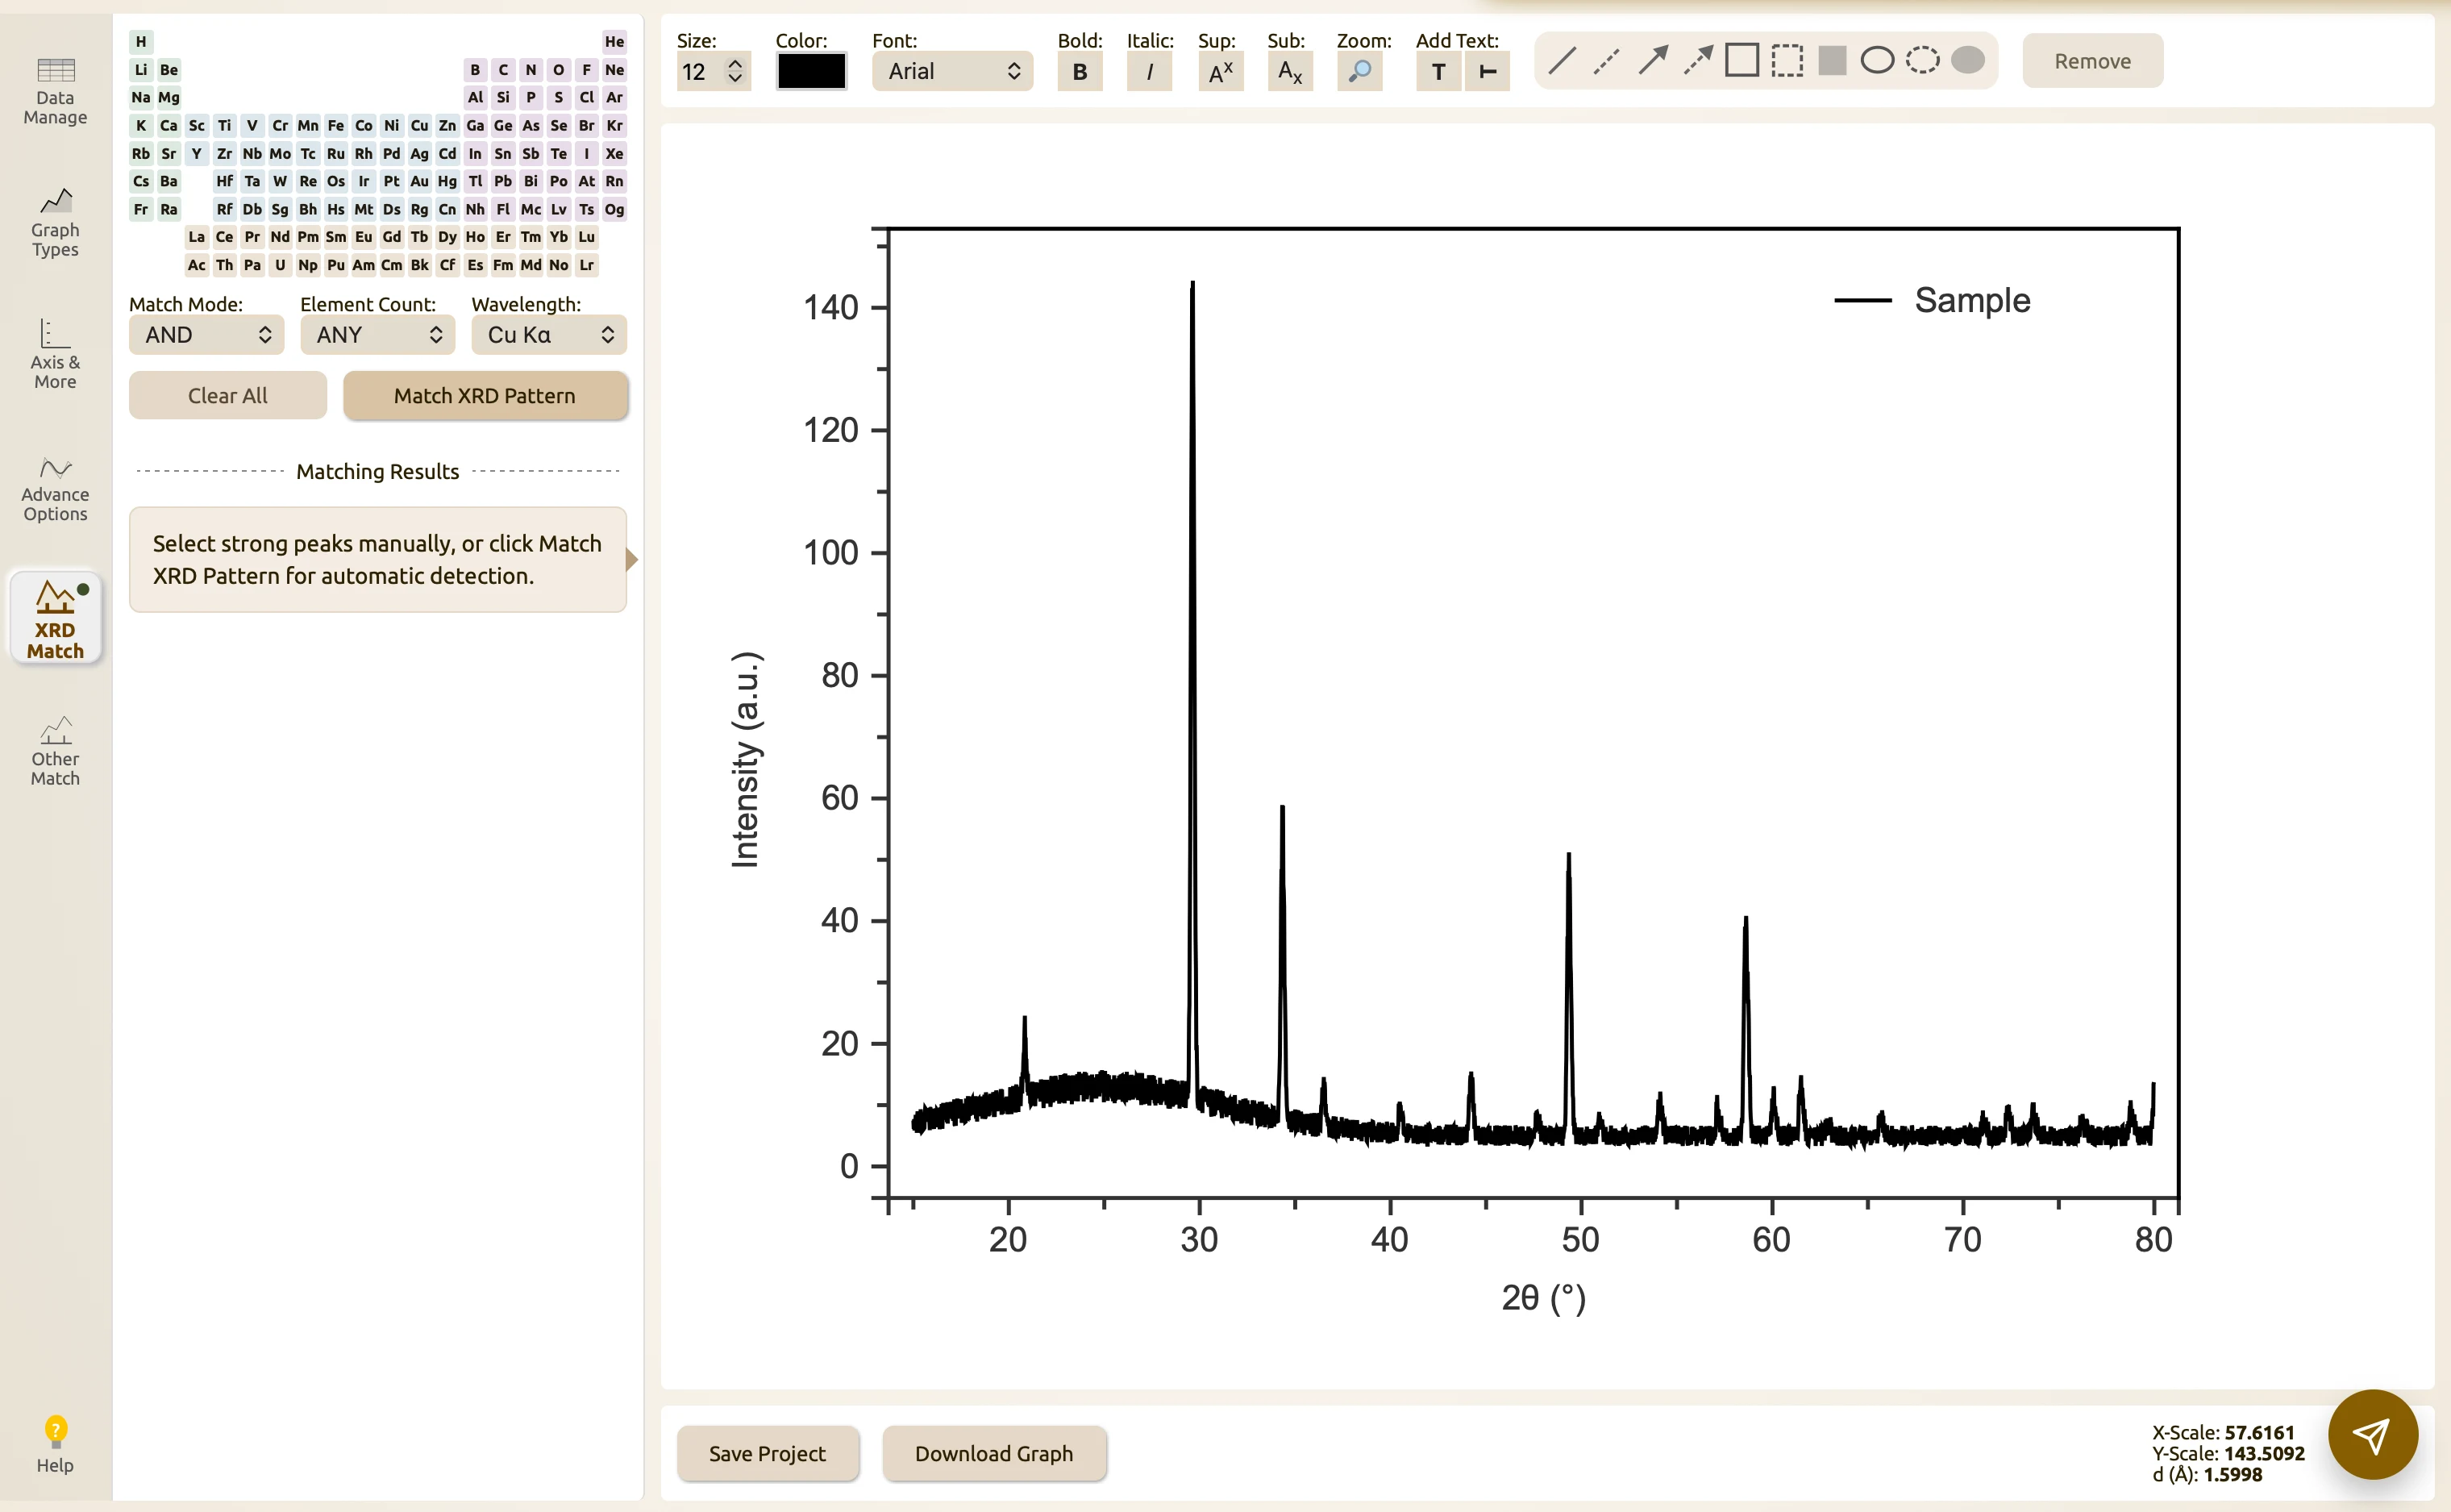Image resolution: width=2451 pixels, height=1512 pixels.
Task: Select the solid ellipse outline tool
Action: pyautogui.click(x=1876, y=61)
